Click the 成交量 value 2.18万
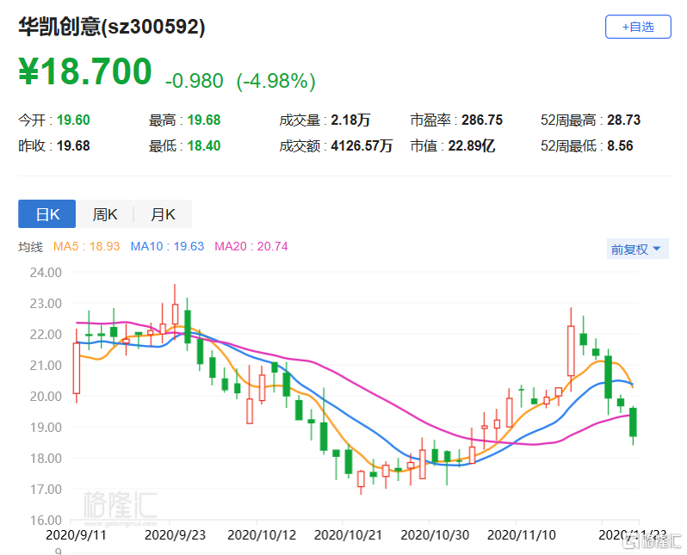The height and width of the screenshot is (555, 687). (350, 120)
